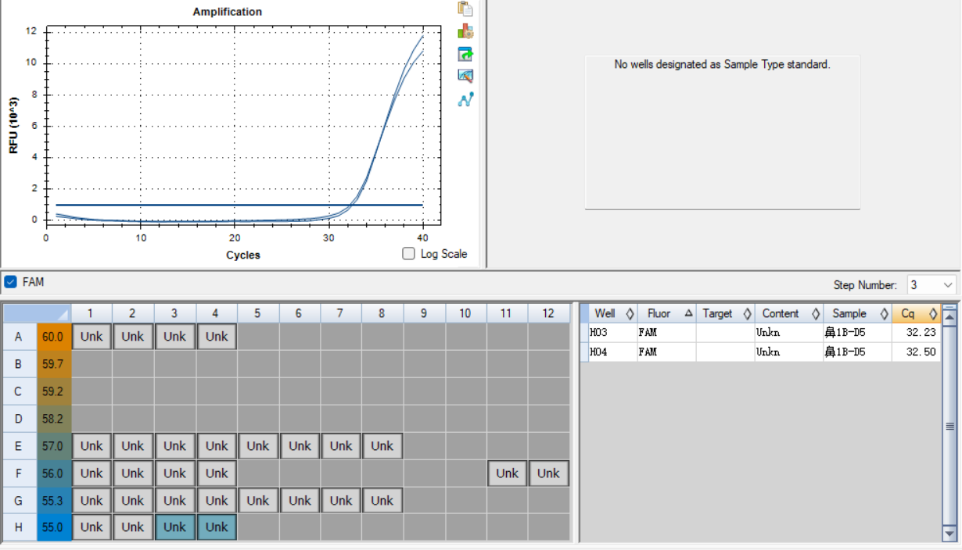Select plate row F header

click(20, 473)
